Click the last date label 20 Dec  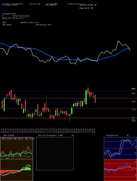(95, 130)
